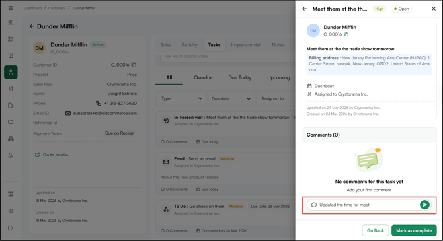Image resolution: width=443 pixels, height=241 pixels.
Task: Switch to the In-person visit tab
Action: [246, 45]
